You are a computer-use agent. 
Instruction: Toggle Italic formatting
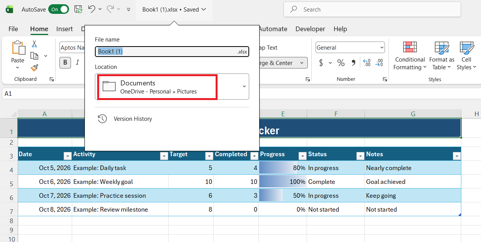[x=77, y=63]
